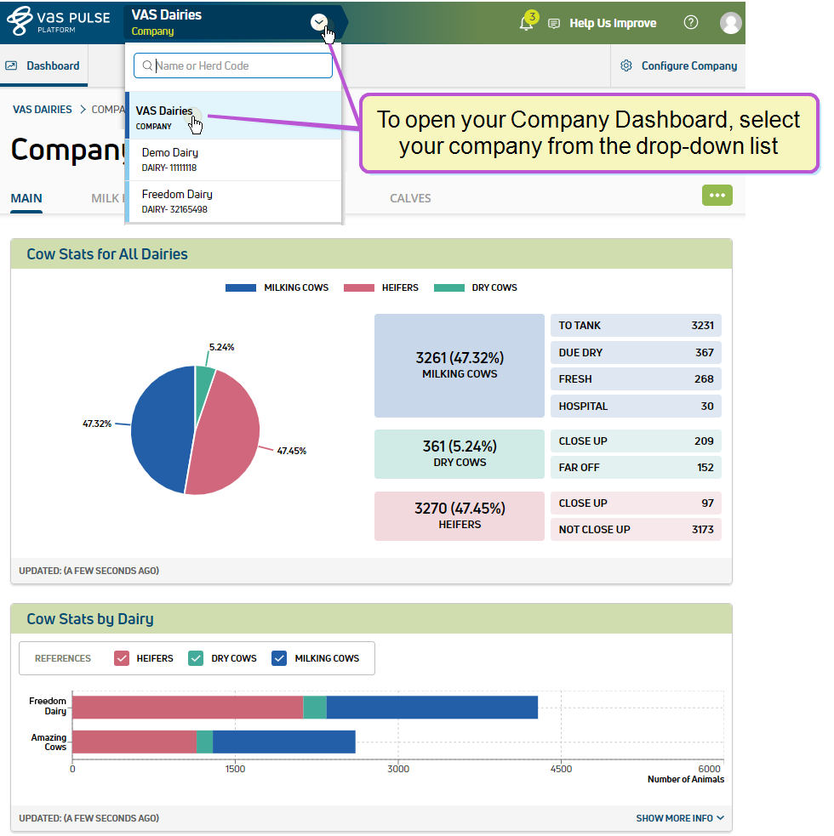Select Freedom Dairy from the dropdown
The image size is (834, 836).
click(233, 202)
